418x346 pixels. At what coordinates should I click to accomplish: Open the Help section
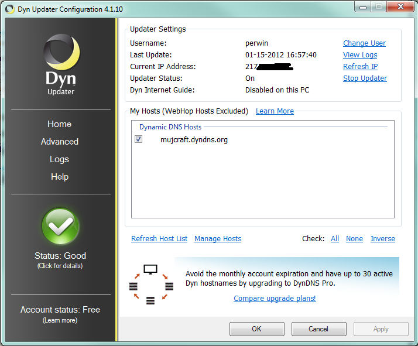[x=60, y=177]
